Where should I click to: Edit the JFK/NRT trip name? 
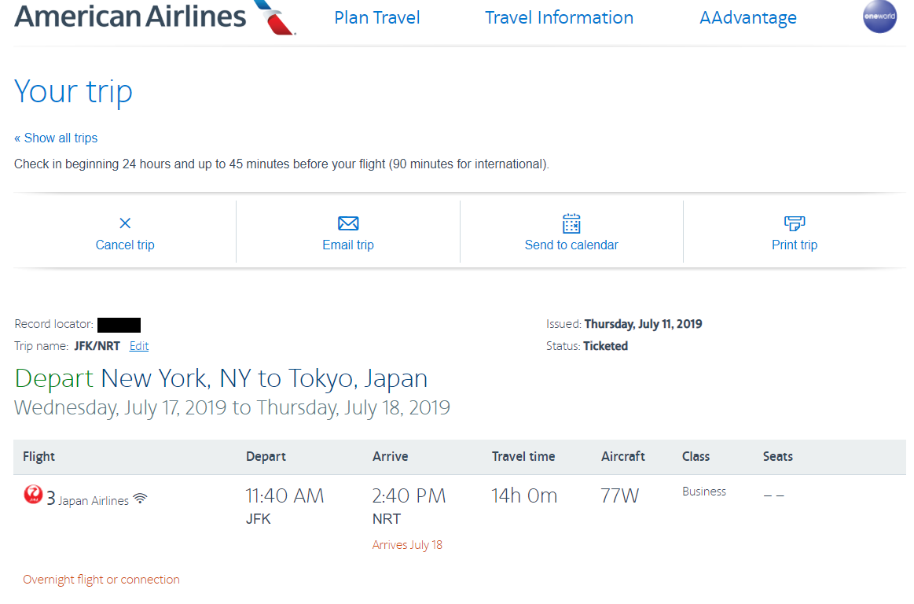pos(139,346)
